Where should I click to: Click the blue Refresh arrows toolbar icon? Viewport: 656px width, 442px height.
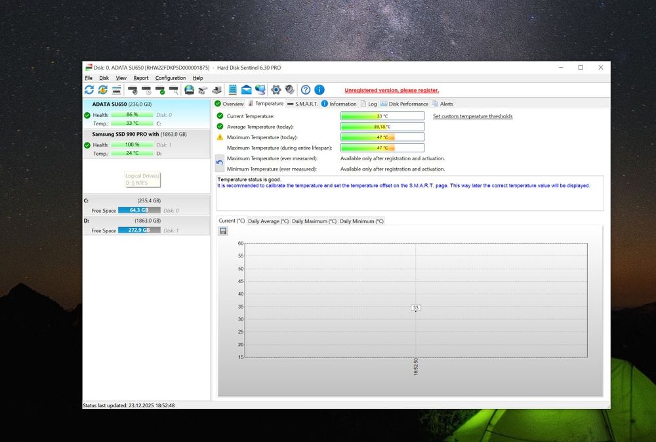tap(89, 90)
